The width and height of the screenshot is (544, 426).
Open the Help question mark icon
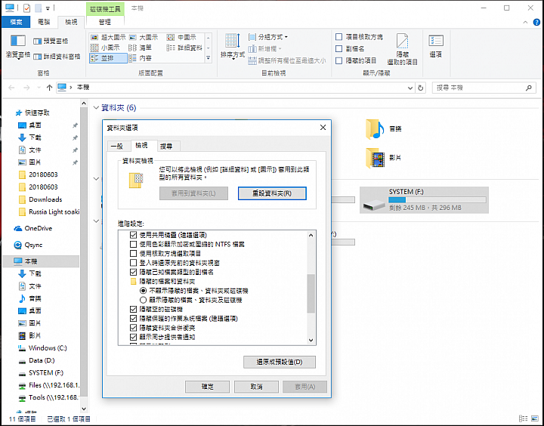coord(536,22)
